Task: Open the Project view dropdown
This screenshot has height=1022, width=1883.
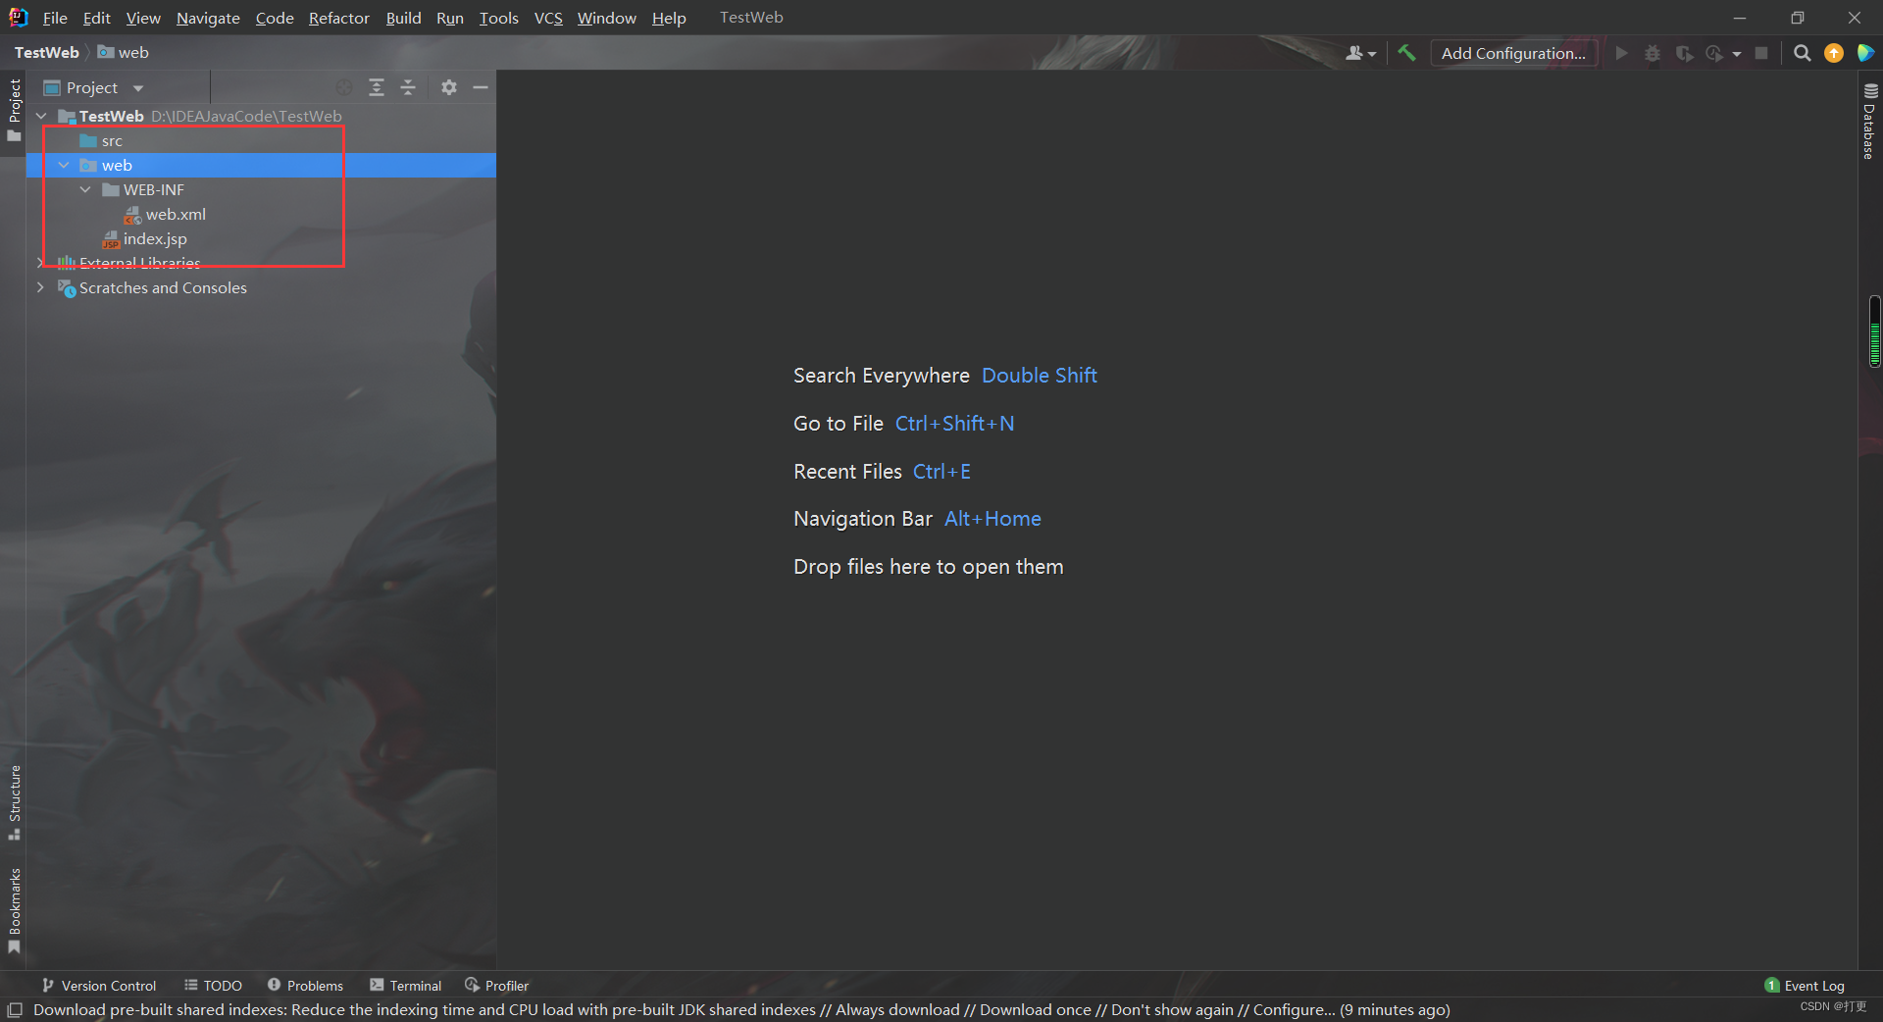Action: [94, 87]
